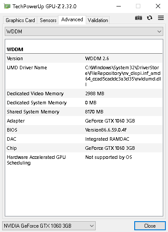
Task: Click the Close button
Action: (x=150, y=226)
